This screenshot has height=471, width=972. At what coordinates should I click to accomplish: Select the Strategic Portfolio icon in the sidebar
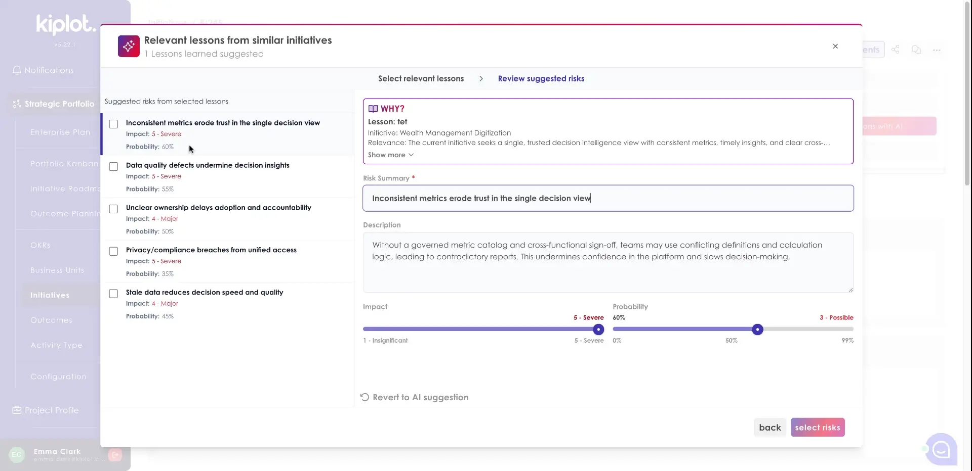[17, 104]
